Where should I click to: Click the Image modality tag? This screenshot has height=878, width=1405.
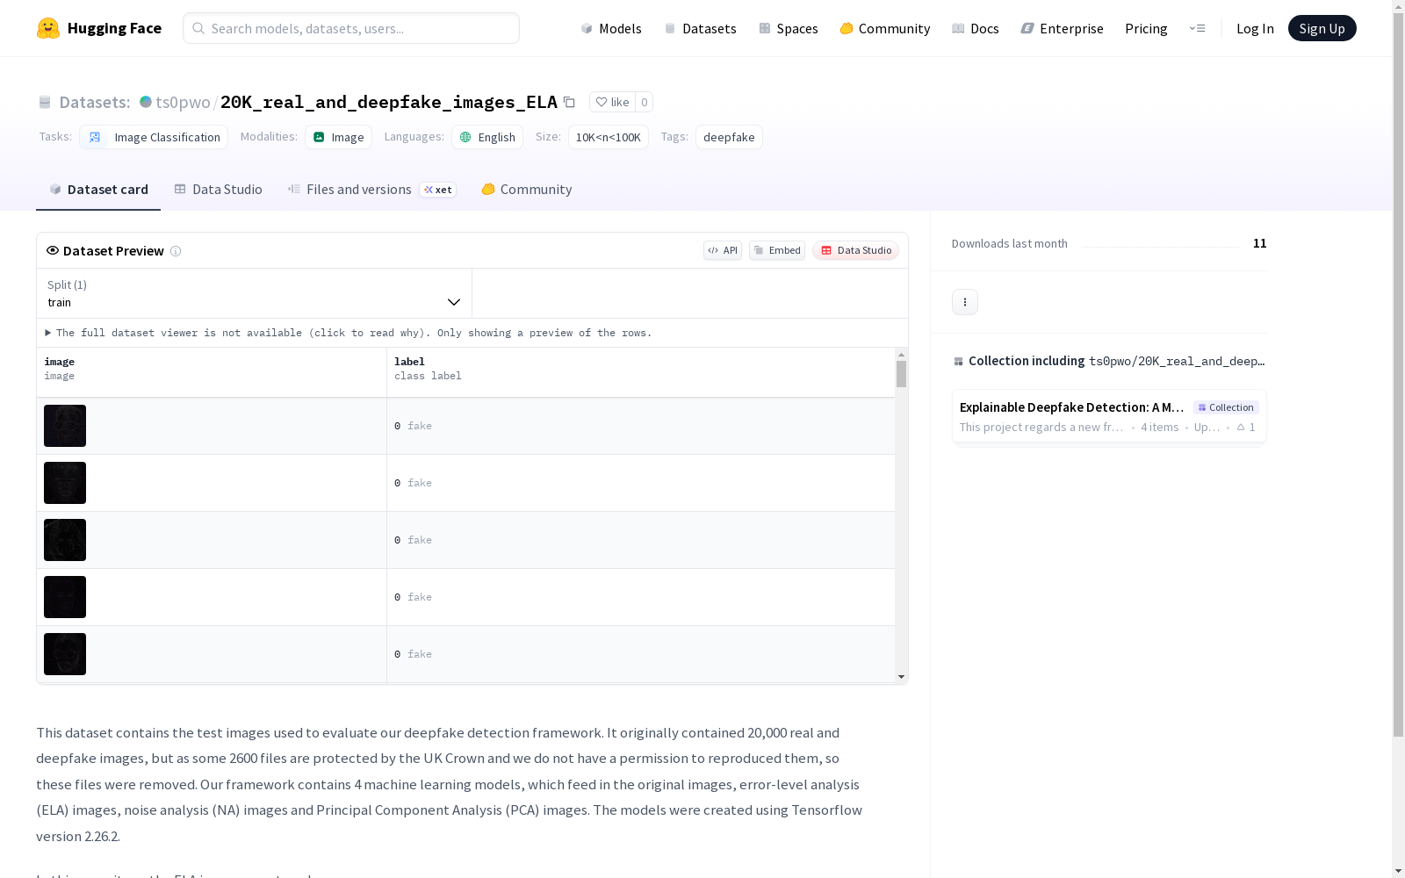338,137
